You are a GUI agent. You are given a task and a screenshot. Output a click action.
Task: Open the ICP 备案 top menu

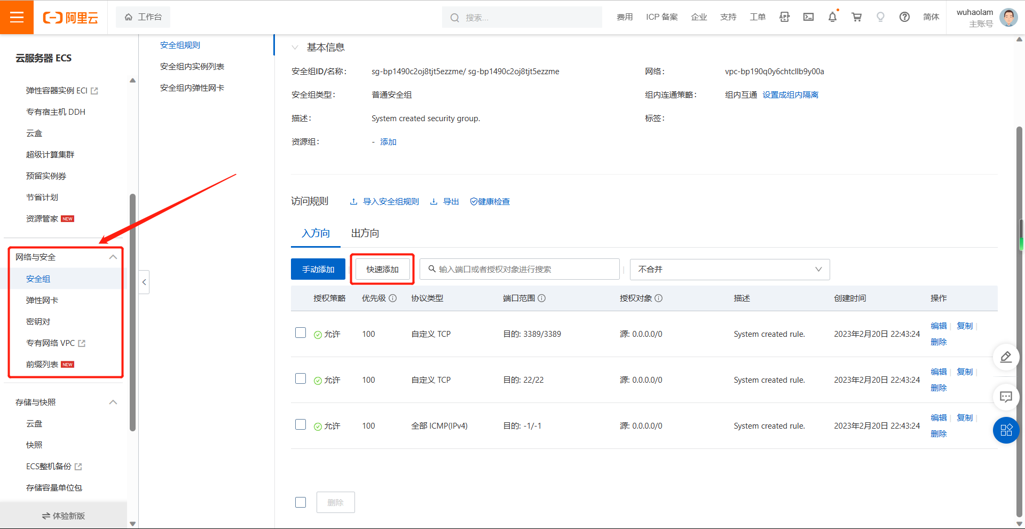[x=662, y=17]
